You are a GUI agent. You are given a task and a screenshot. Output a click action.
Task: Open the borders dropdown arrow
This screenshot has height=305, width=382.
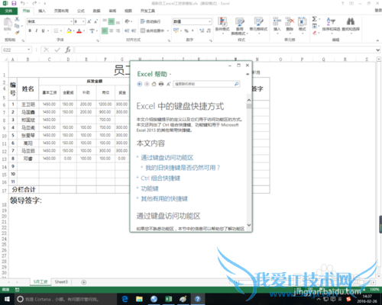61,30
